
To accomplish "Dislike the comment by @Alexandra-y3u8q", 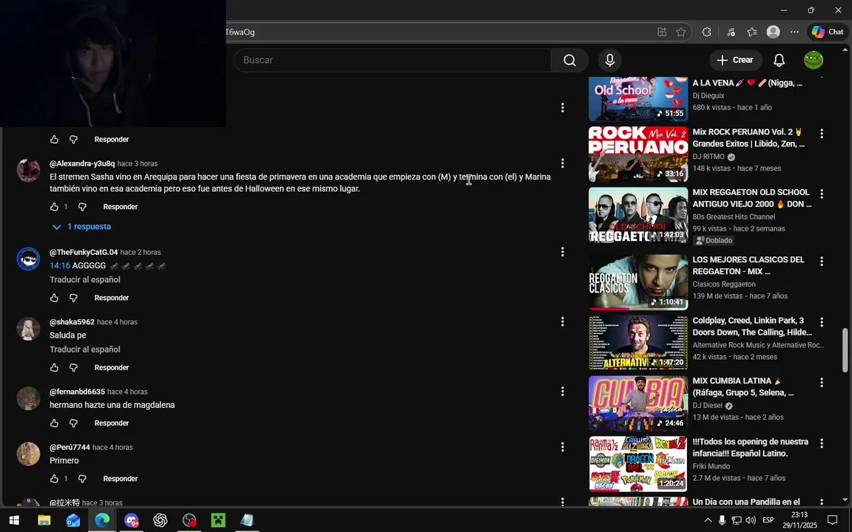I will point(82,207).
